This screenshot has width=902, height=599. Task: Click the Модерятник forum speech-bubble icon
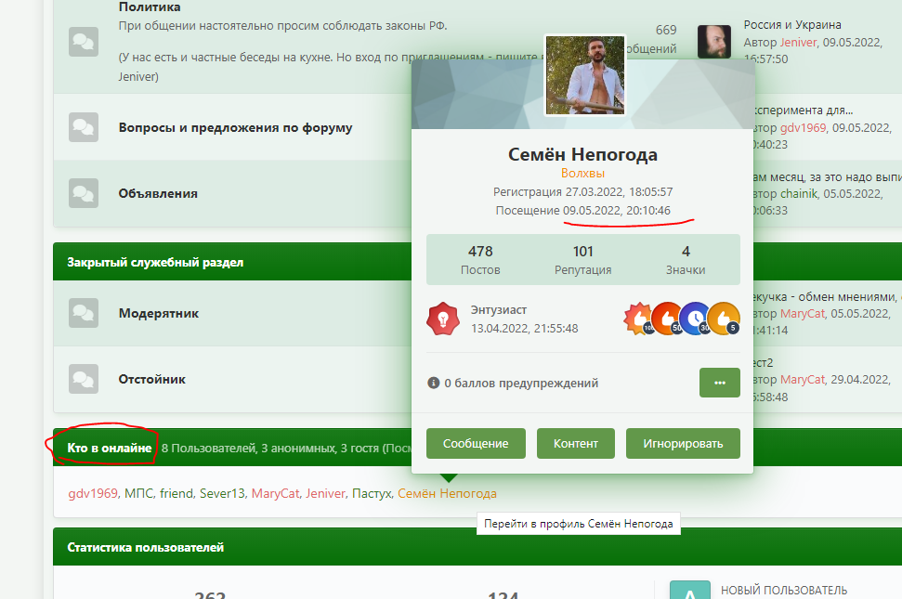click(x=84, y=313)
